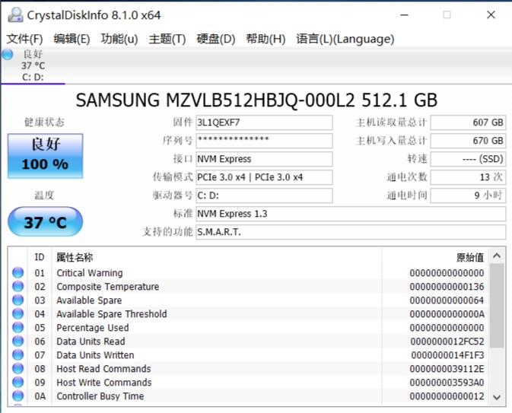
Task: Click the 37 °C temperature button
Action: coord(45,222)
